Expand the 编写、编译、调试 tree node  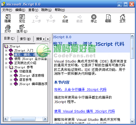pyautogui.click(x=6, y=55)
